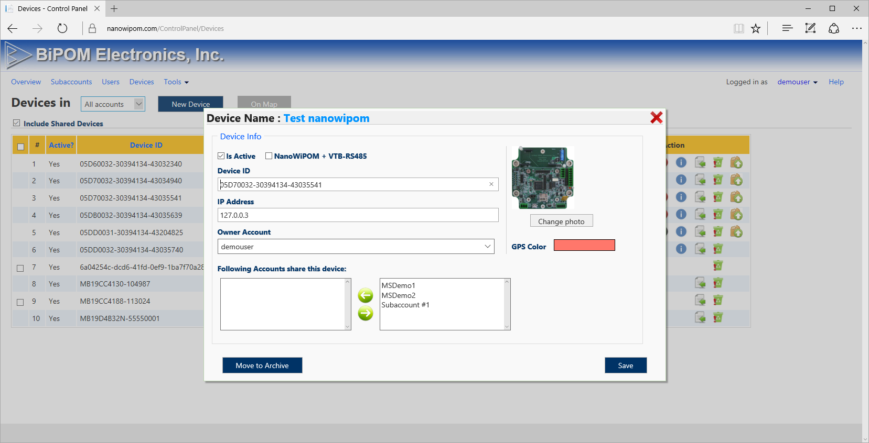The width and height of the screenshot is (869, 443).
Task: Sort by the Device ID column header
Action: 146,145
